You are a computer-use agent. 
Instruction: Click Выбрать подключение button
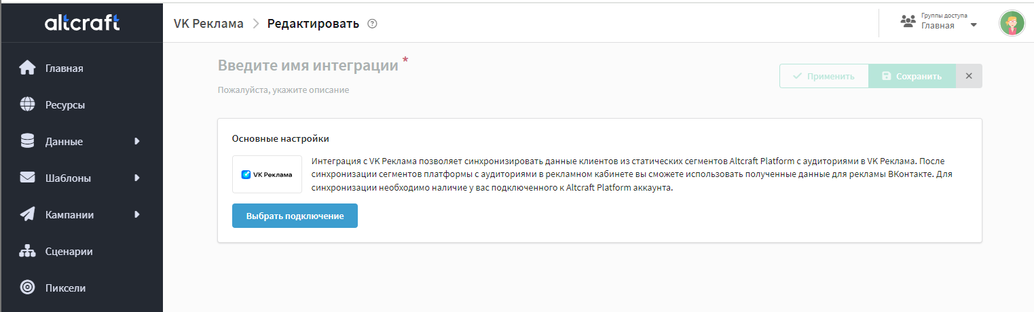(295, 216)
